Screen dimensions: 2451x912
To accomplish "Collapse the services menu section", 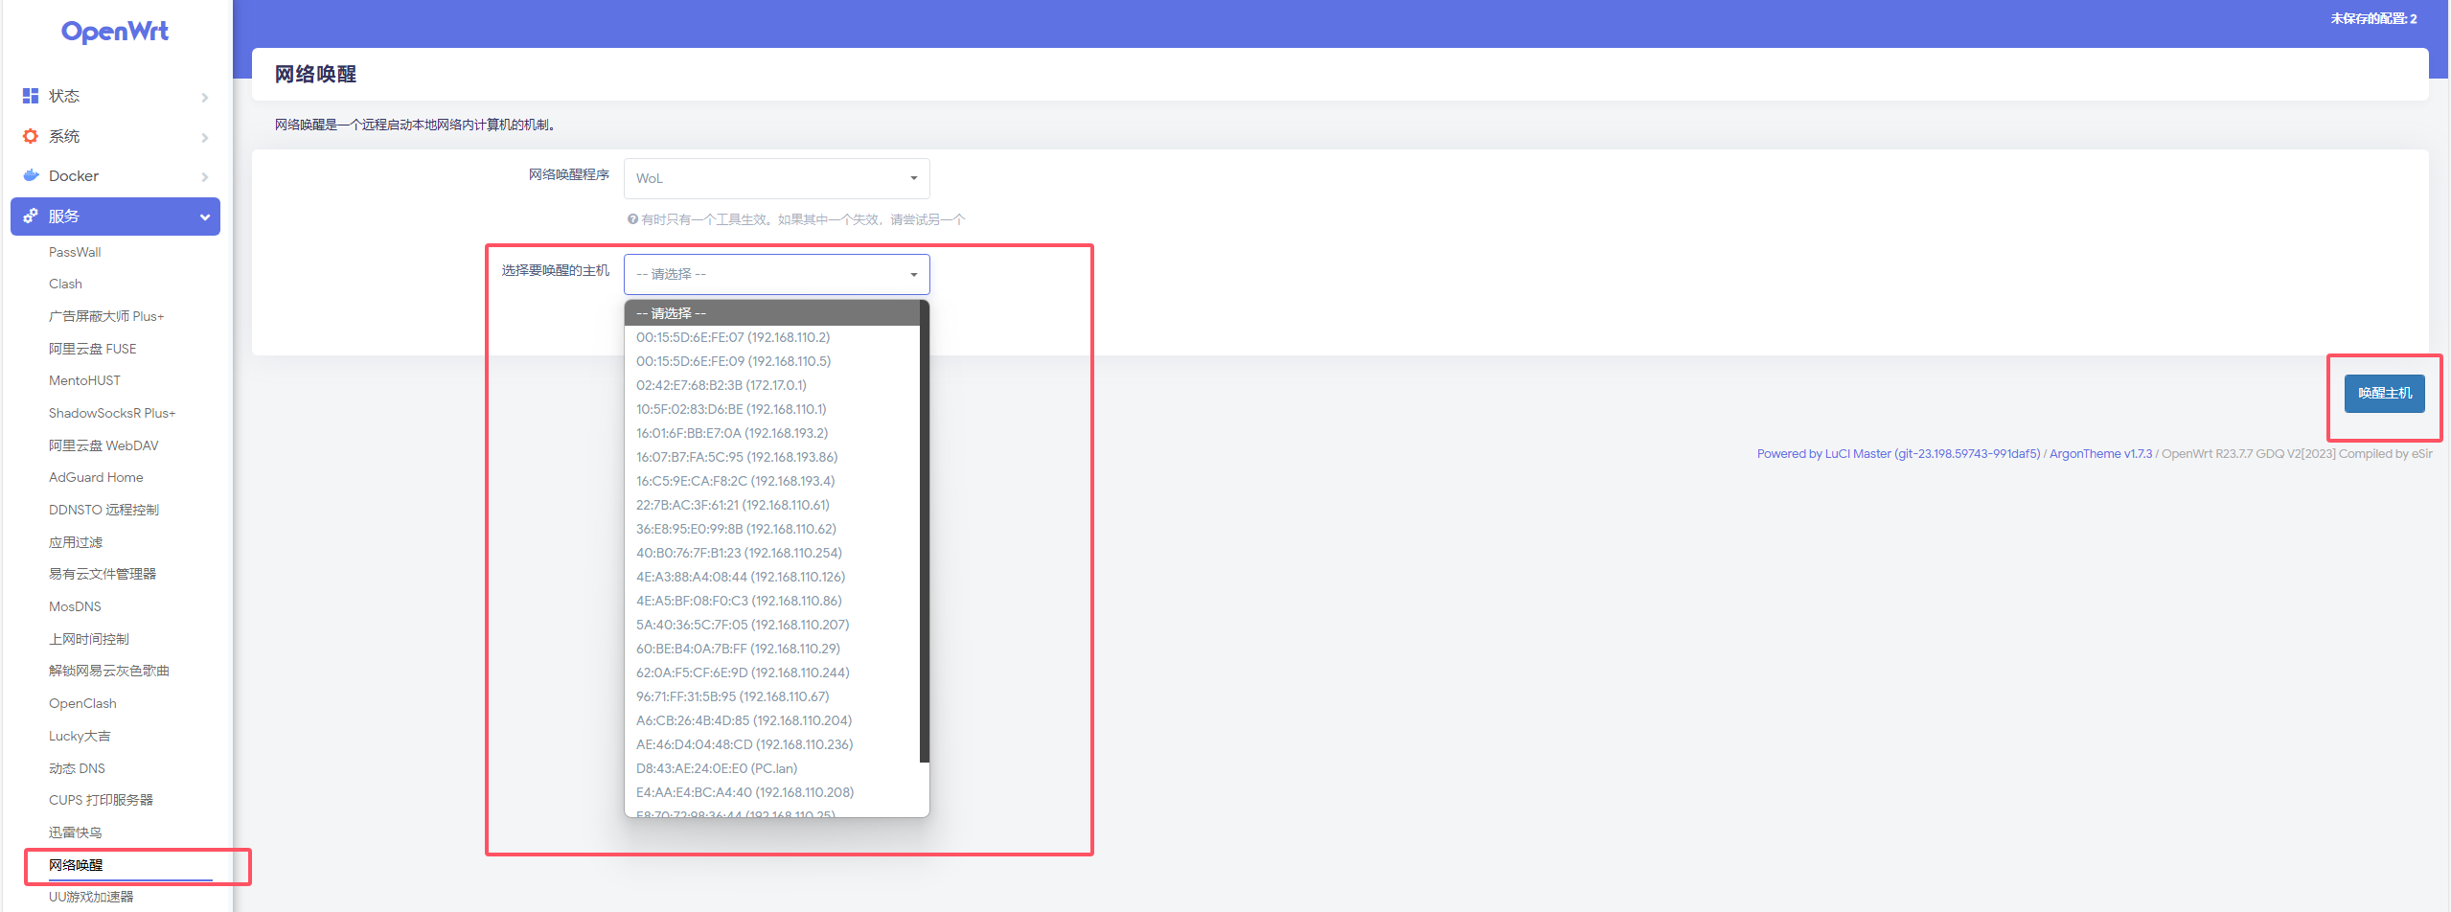I will pos(204,217).
